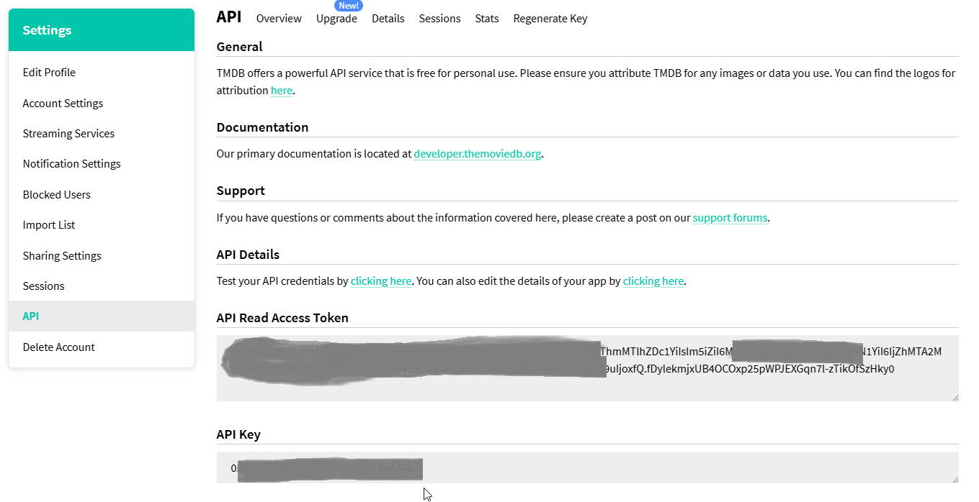Viewport: 979px width, 502px height.
Task: Click the 'API Details' heading
Action: [x=248, y=255]
